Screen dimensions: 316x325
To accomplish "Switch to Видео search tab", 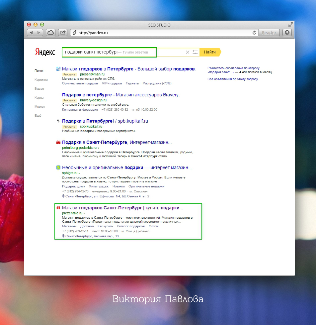I will 39,88.
